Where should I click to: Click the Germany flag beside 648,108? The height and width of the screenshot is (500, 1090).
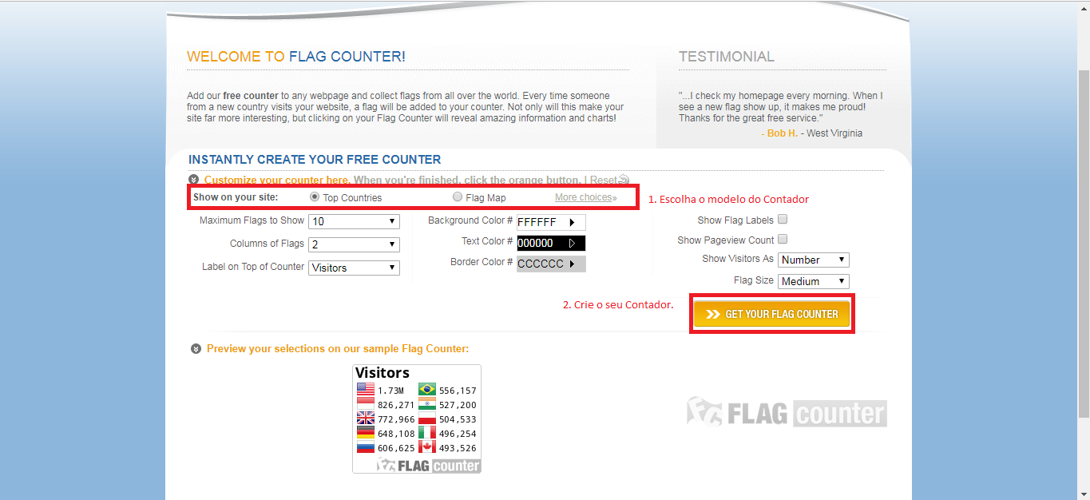coord(365,433)
